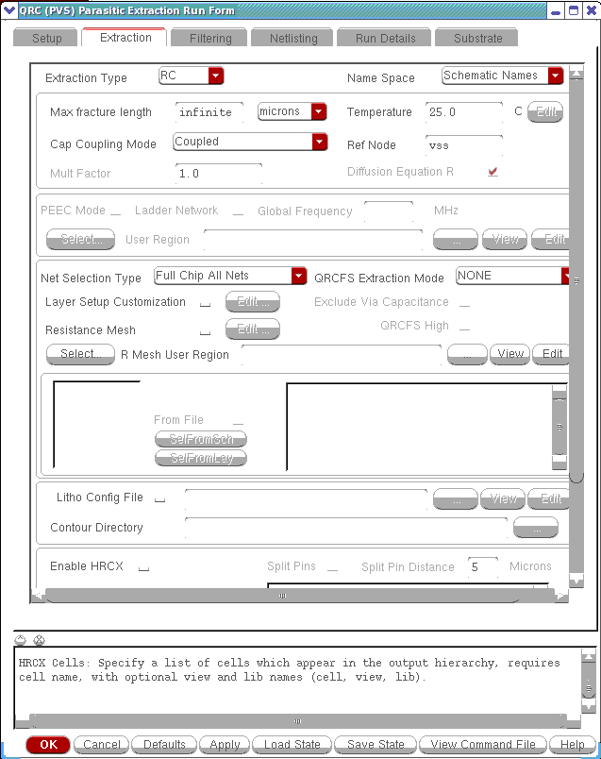The image size is (601, 759).
Task: Expand the Cap Coupling Mode dropdown
Action: pos(250,142)
